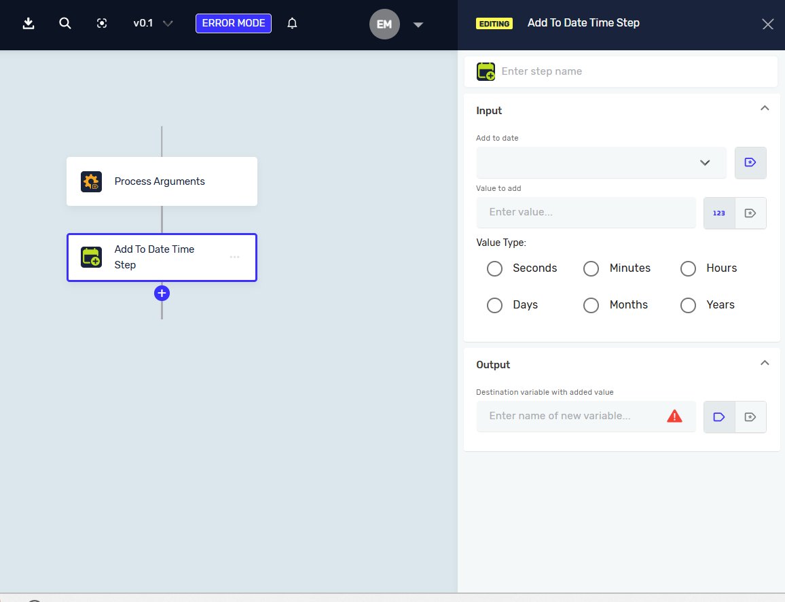This screenshot has width=785, height=602.
Task: Click variable tag button next to Value to add
Action: pyautogui.click(x=750, y=213)
